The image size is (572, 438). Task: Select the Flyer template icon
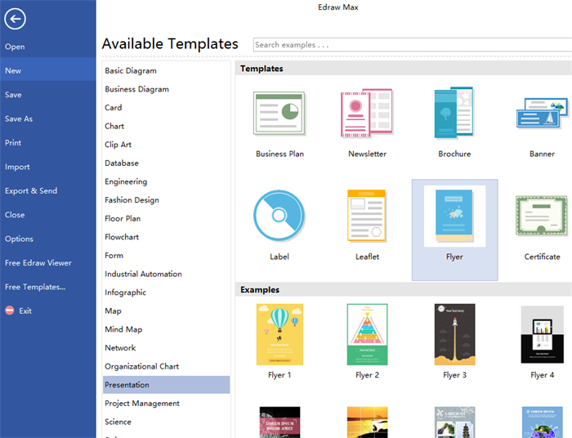(x=454, y=216)
